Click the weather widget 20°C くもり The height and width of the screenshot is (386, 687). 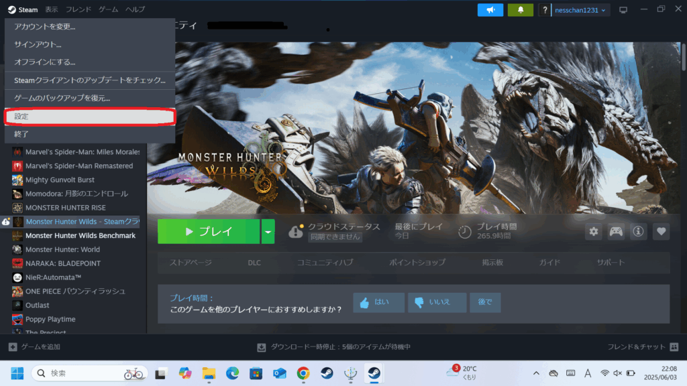click(x=463, y=373)
